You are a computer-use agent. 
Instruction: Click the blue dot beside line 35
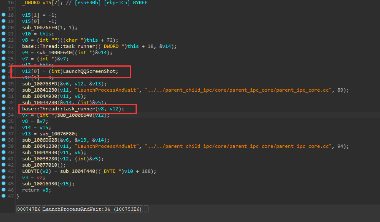pyautogui.click(x=4, y=121)
